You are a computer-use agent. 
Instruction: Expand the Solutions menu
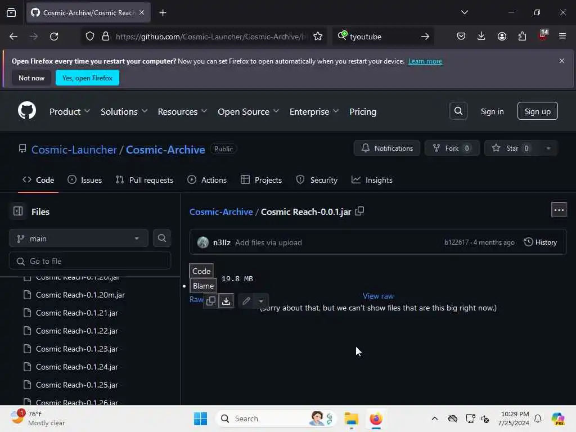coord(124,111)
